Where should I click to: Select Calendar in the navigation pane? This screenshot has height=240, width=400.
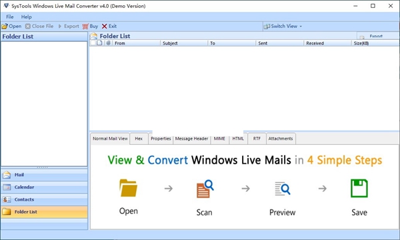44,187
